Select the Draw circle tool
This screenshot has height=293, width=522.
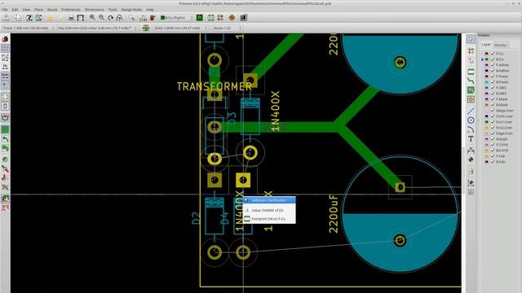(x=471, y=120)
